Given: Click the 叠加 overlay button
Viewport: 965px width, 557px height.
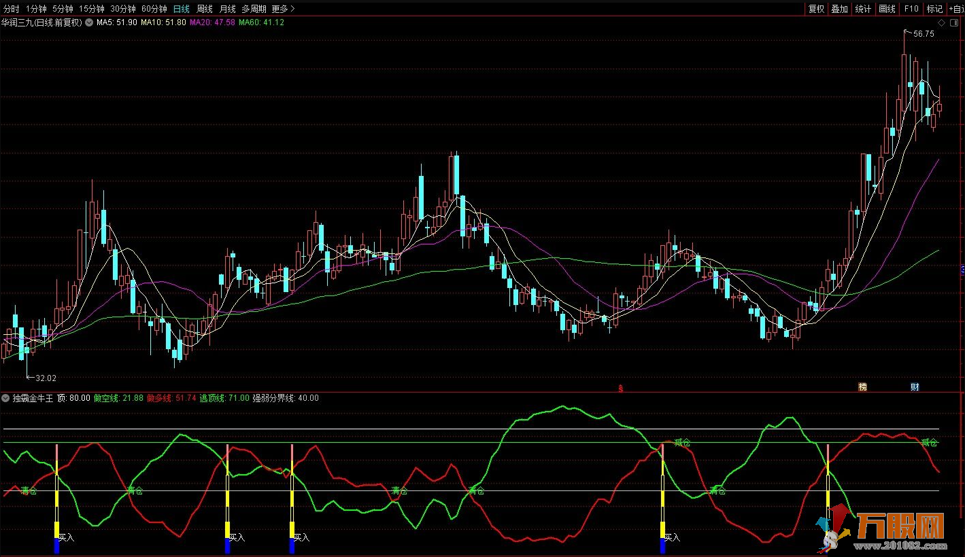Looking at the screenshot, I should click(x=840, y=9).
